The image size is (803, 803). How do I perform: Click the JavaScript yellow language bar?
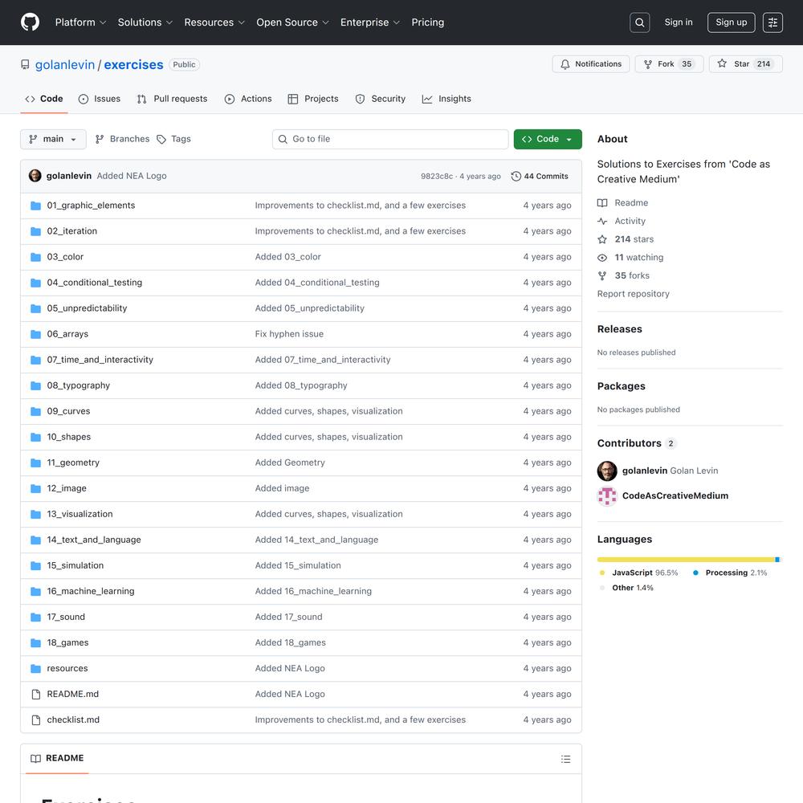point(685,560)
